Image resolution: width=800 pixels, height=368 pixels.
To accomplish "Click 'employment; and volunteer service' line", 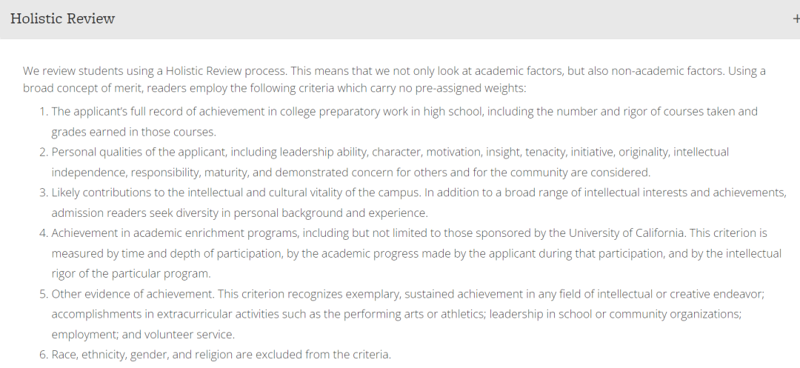I will [143, 334].
